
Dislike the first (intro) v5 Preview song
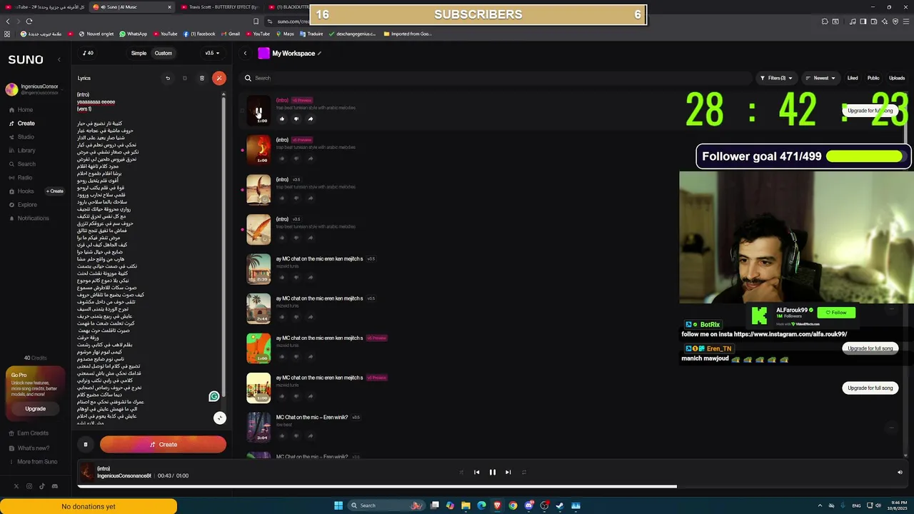[296, 119]
